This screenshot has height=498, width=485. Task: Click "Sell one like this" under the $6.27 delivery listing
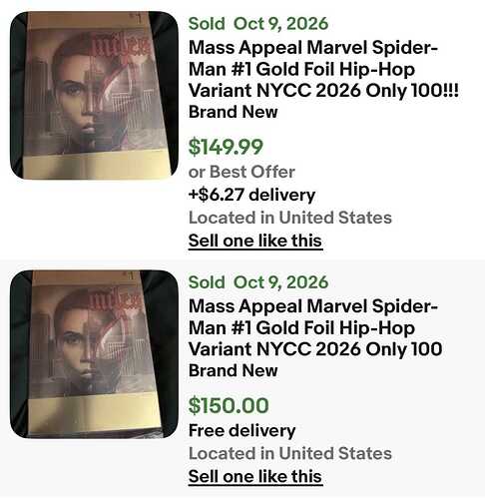(255, 241)
